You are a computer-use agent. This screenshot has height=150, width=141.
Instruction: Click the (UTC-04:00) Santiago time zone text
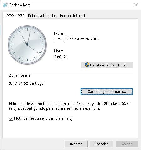pos(26,84)
